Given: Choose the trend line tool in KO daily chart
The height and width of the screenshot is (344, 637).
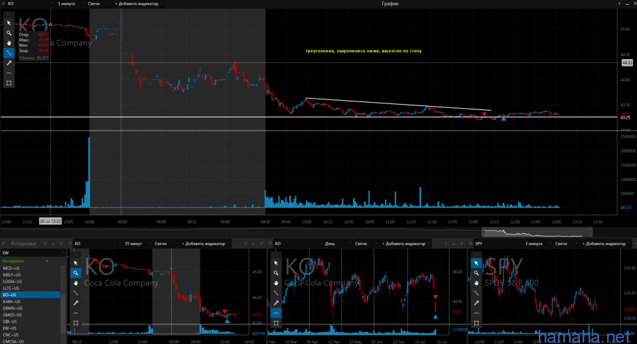Looking at the screenshot, I should (276, 293).
